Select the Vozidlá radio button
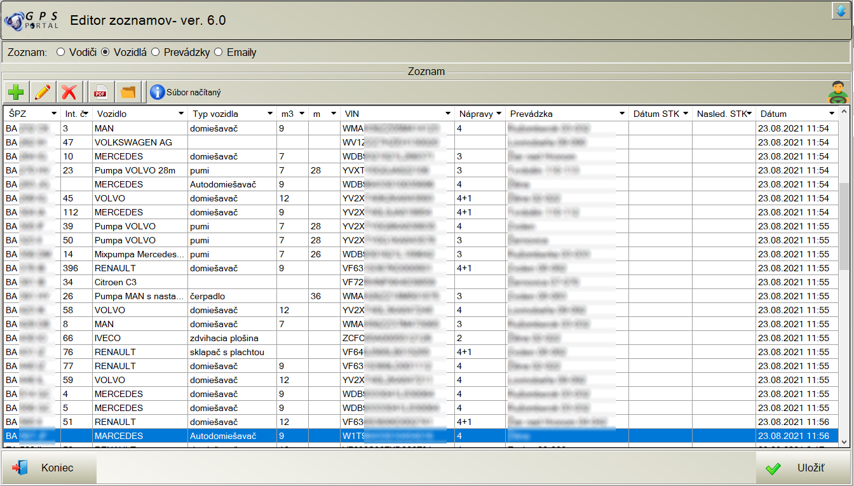This screenshot has width=854, height=486. [x=105, y=52]
